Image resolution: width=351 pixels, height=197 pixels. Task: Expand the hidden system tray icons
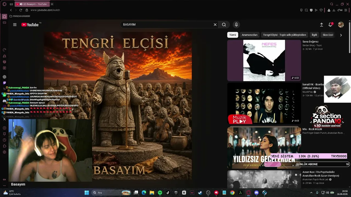click(x=311, y=193)
